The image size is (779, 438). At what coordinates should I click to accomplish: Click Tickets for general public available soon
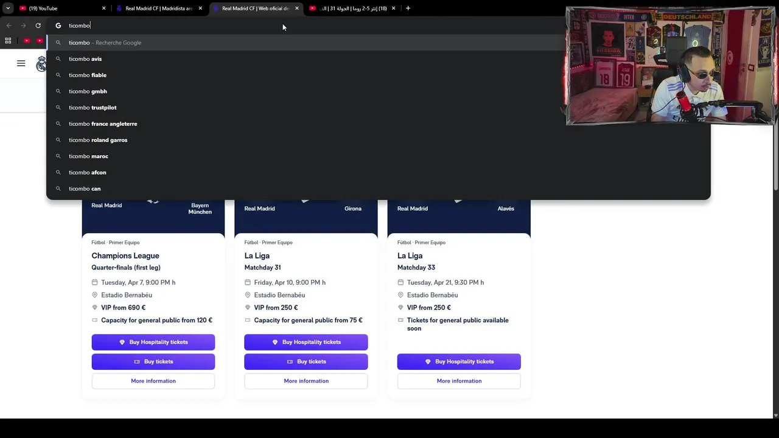(458, 324)
